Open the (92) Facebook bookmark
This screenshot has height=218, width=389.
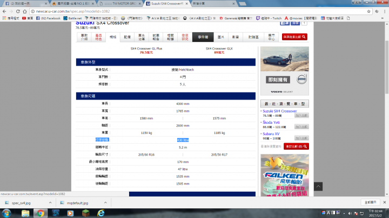pos(48,18)
